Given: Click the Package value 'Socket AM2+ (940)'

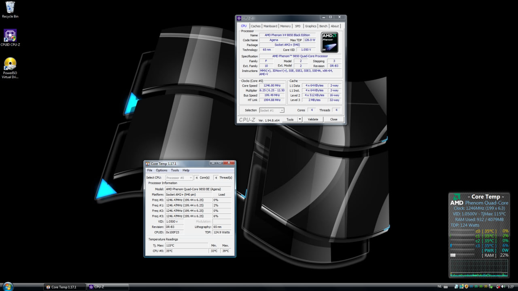Looking at the screenshot, I should coord(287,45).
